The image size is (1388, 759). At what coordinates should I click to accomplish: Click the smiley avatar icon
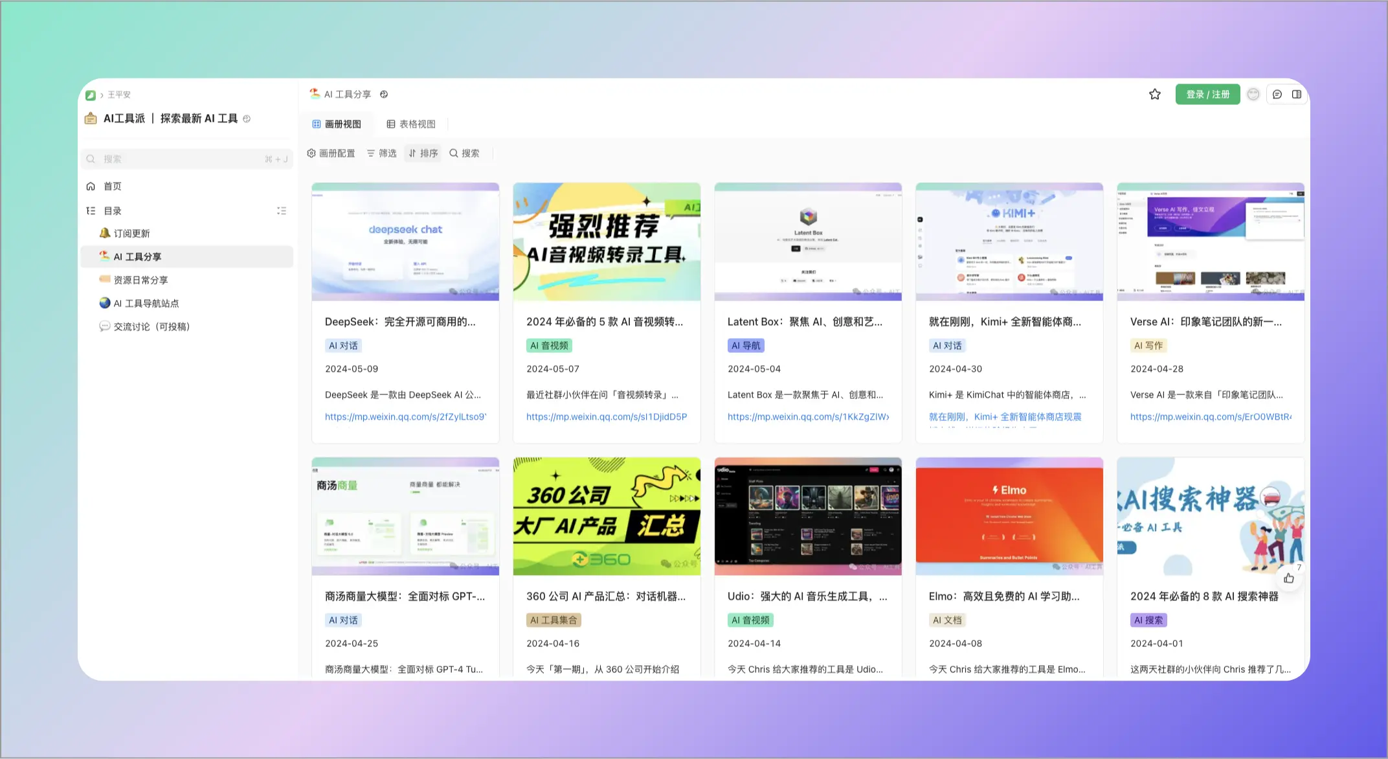click(1253, 95)
